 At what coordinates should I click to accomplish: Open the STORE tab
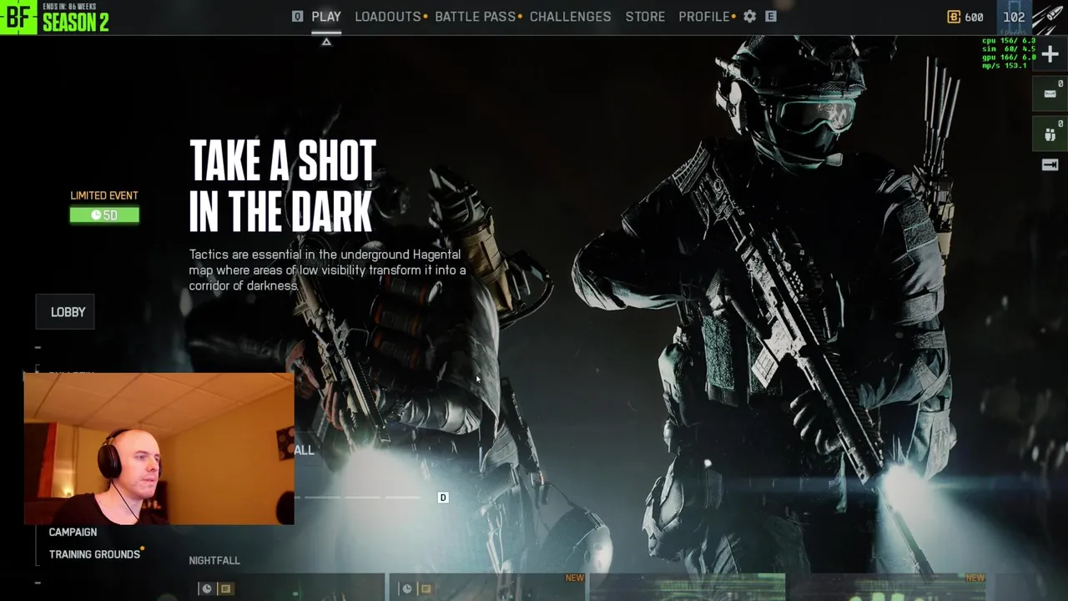coord(646,17)
